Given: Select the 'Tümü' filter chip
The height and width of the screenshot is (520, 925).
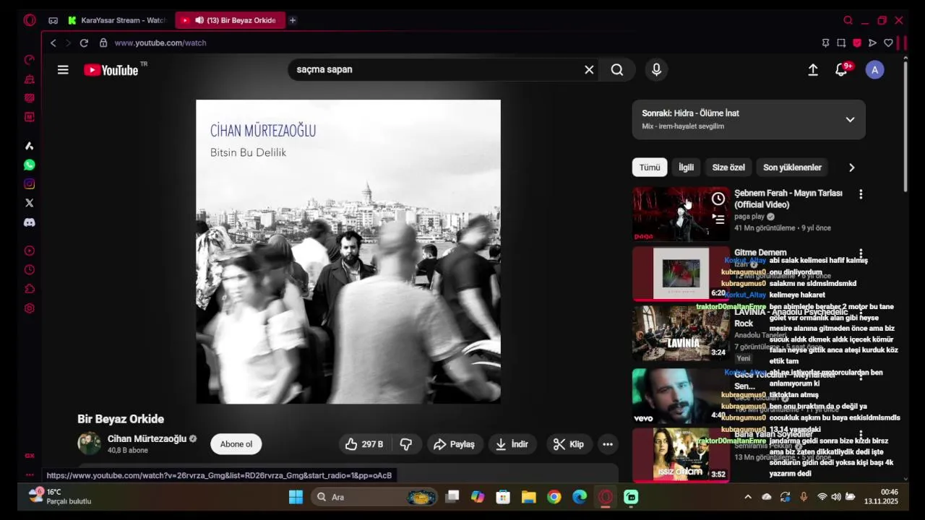Looking at the screenshot, I should [650, 168].
